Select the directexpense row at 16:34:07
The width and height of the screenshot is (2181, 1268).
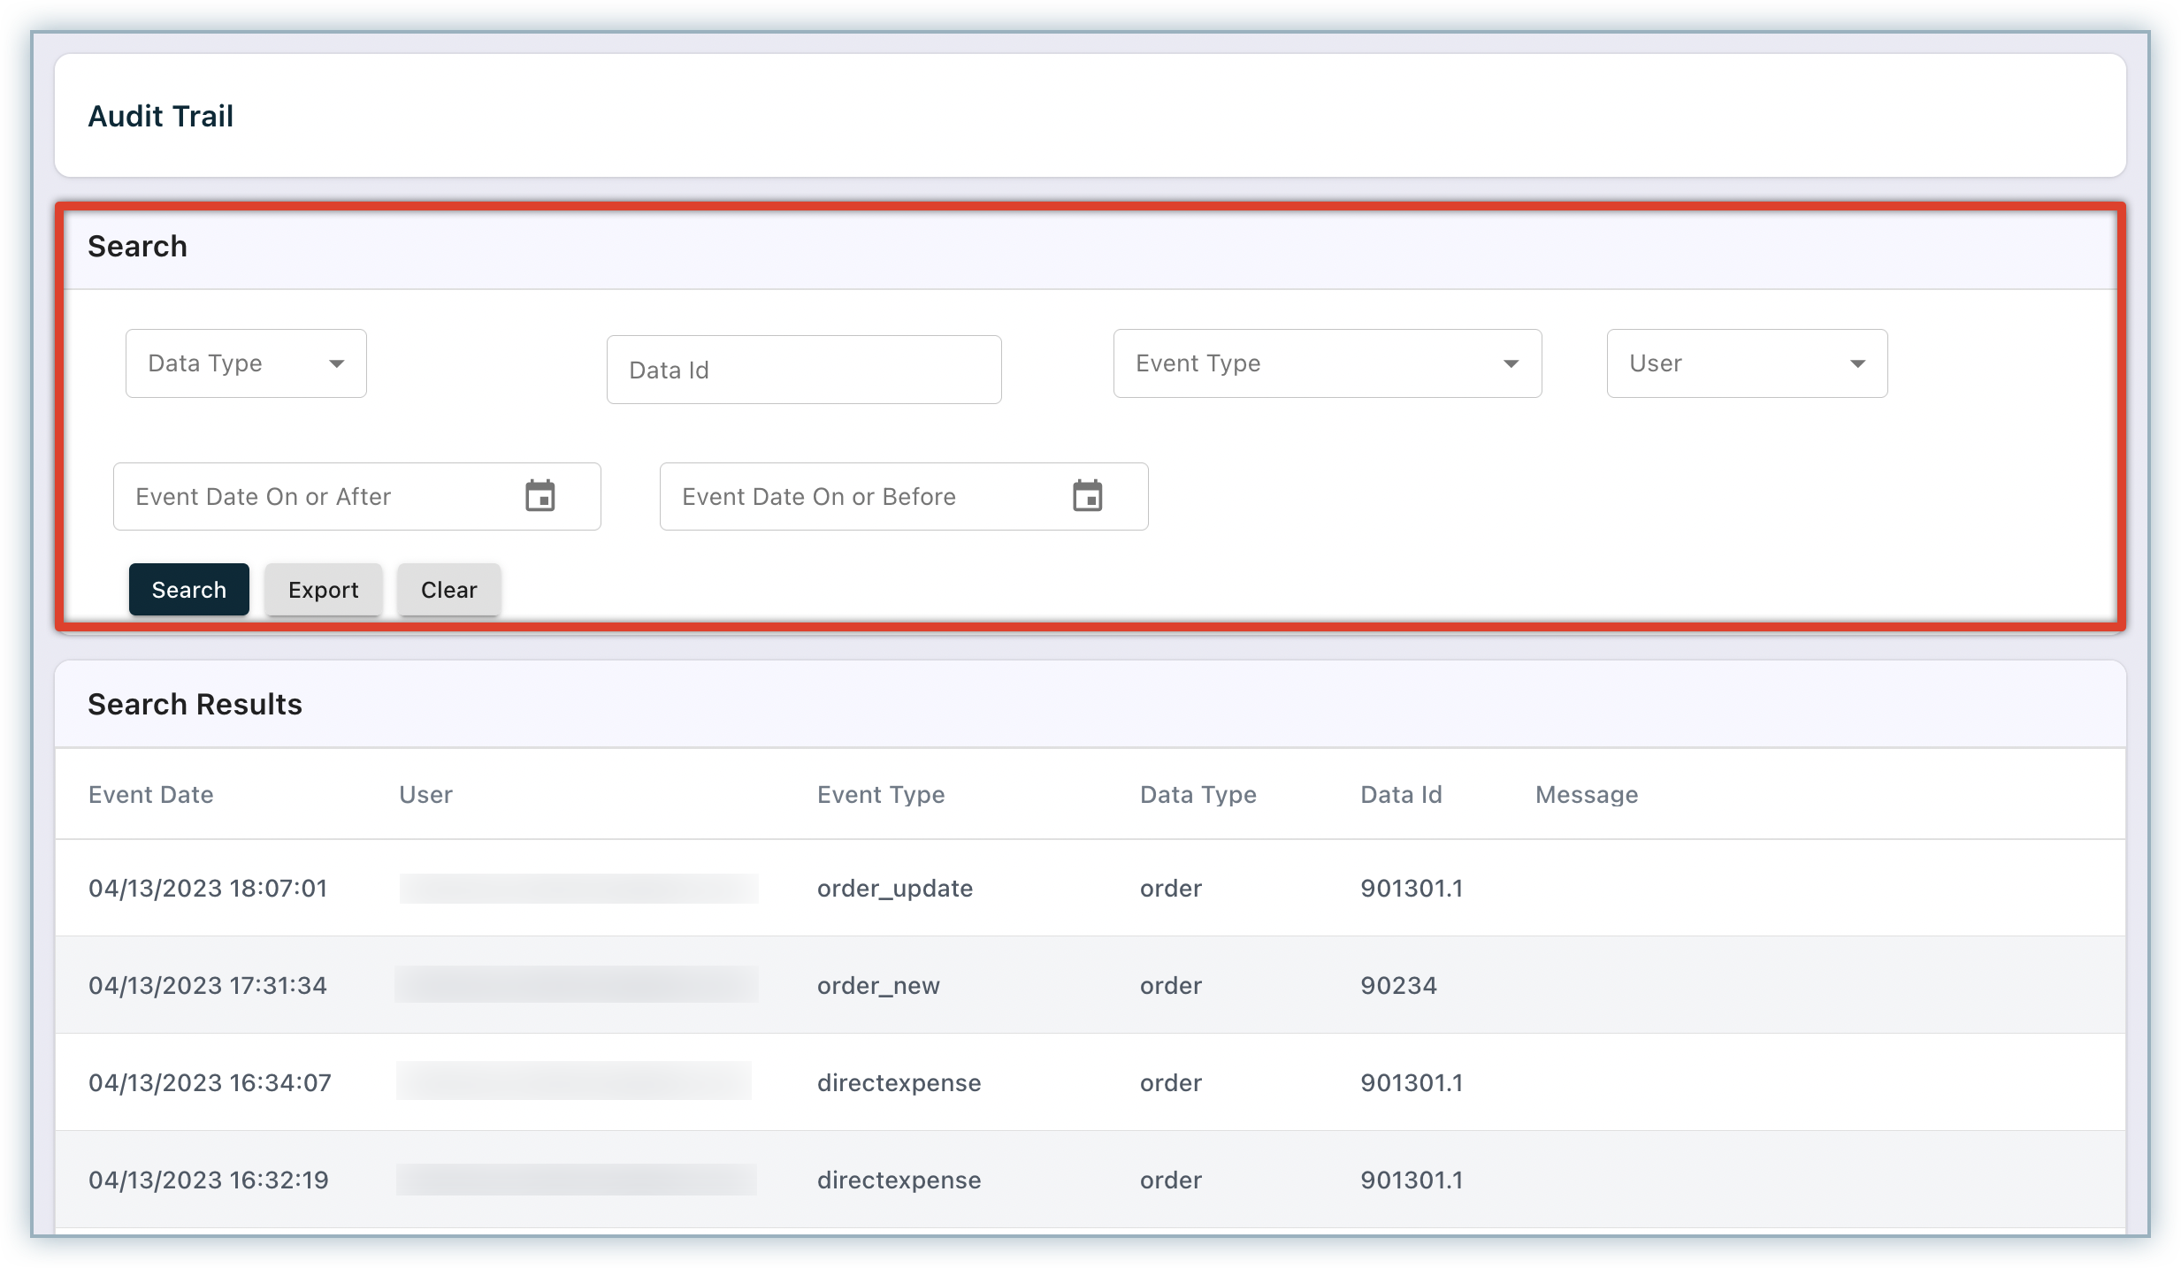point(899,1082)
